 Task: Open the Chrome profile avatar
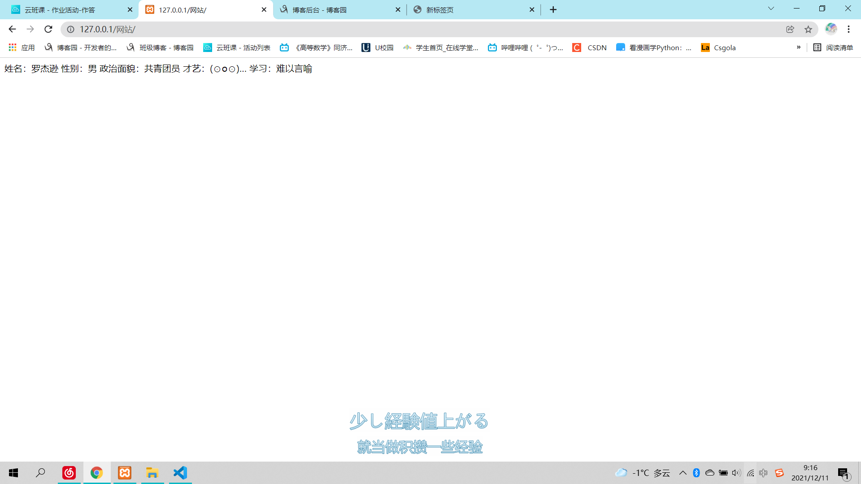coord(831,29)
